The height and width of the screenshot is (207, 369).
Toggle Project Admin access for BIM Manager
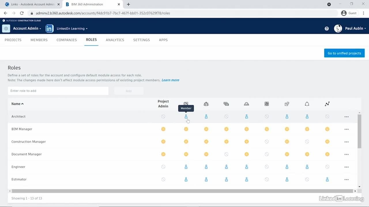[x=163, y=129]
